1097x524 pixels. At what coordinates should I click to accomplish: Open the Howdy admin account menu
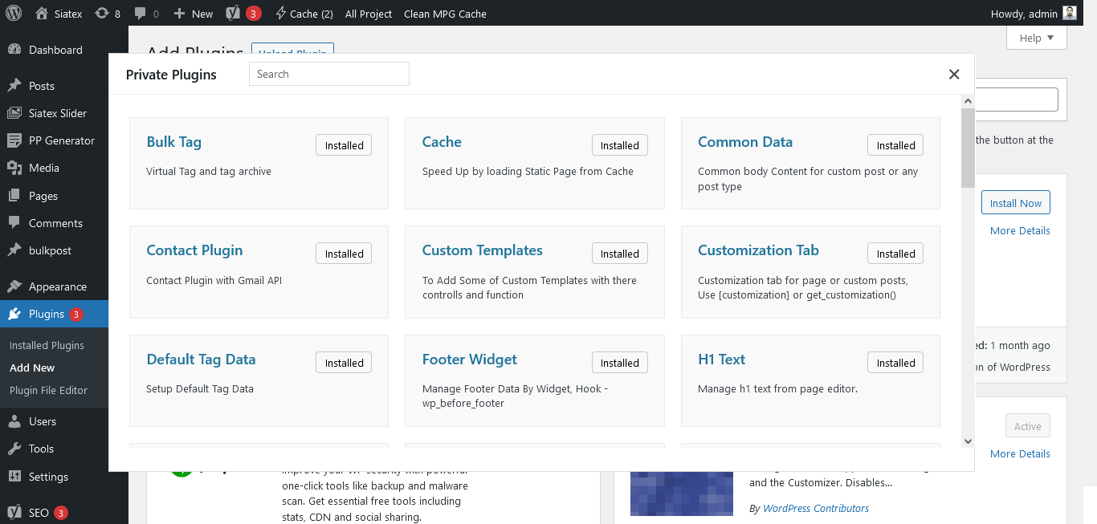click(1034, 13)
